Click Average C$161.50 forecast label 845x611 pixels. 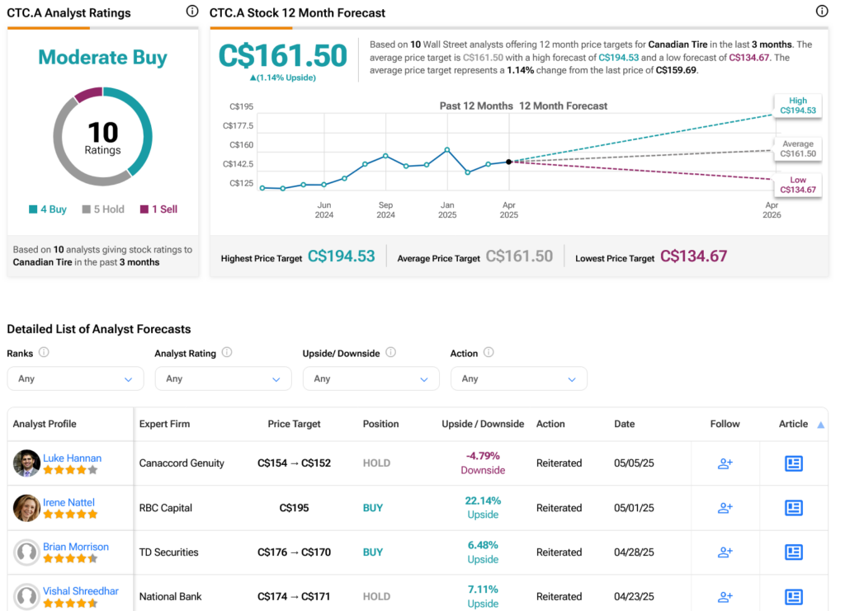point(798,148)
